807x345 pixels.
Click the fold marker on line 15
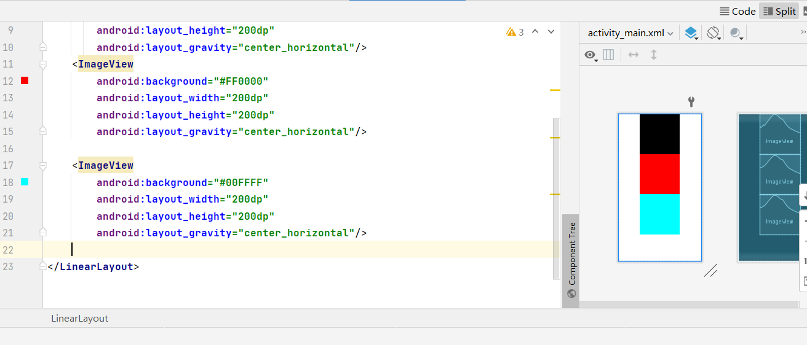click(43, 131)
